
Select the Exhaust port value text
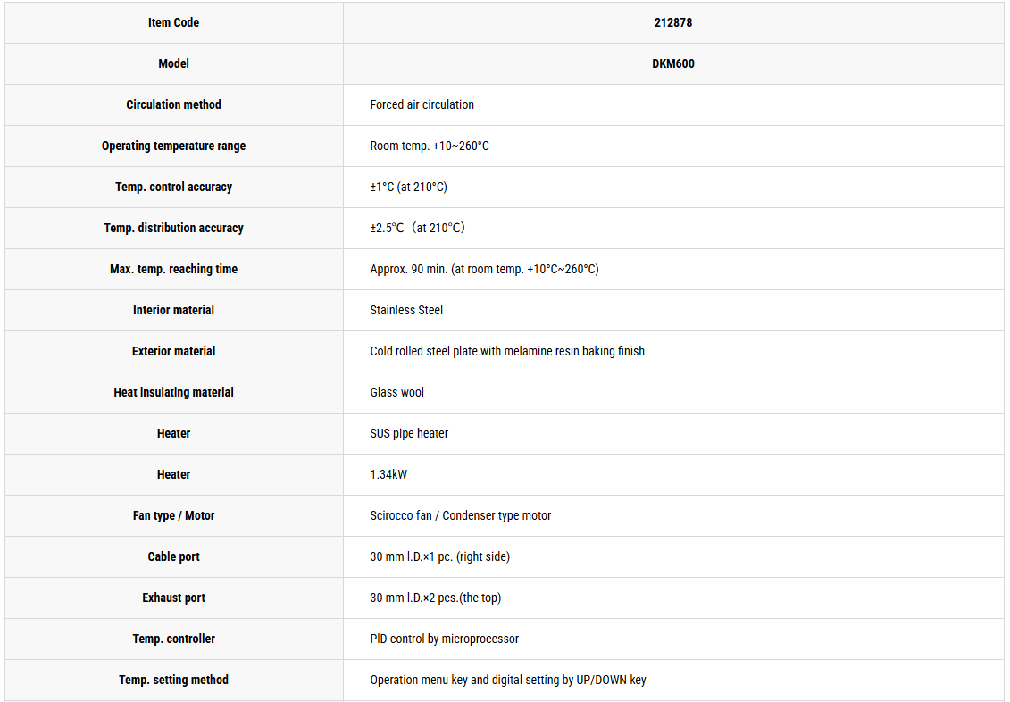point(436,598)
